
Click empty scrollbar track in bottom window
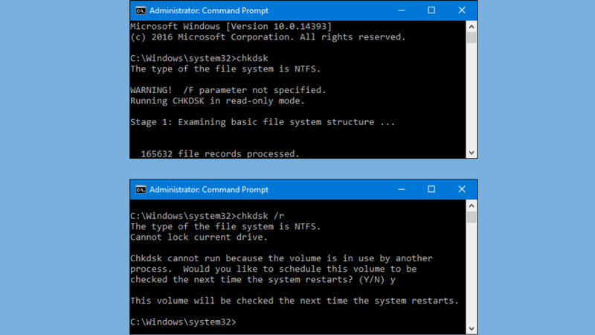point(472,273)
